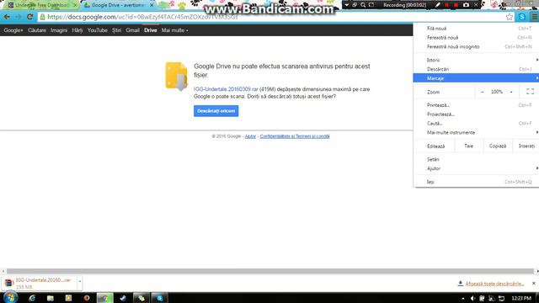Open Confidențialitate și Termeni link
The image size is (539, 303).
(x=295, y=136)
